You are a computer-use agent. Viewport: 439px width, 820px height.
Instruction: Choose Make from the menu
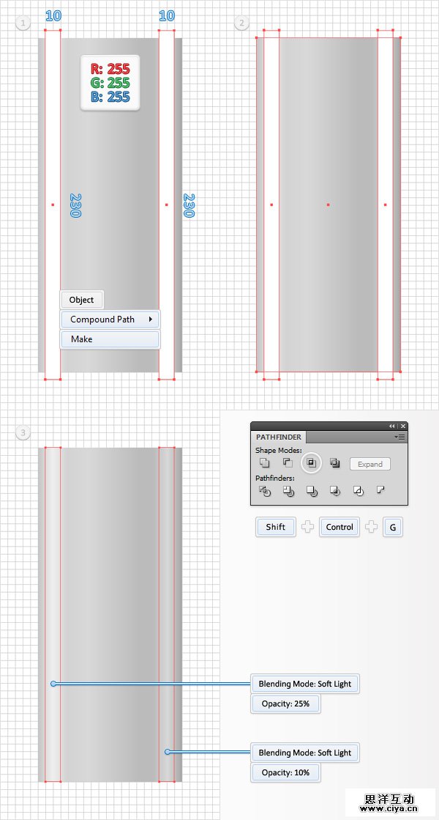pos(110,339)
